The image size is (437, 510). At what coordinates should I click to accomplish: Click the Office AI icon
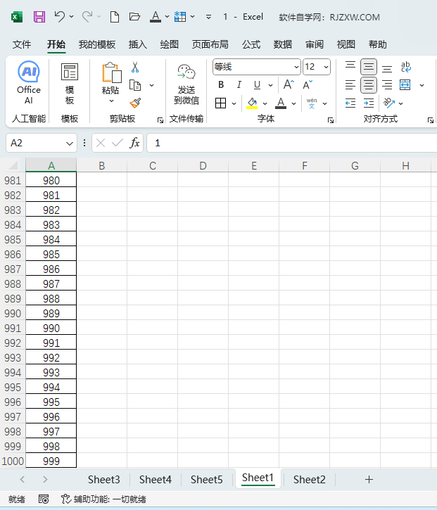coord(29,72)
